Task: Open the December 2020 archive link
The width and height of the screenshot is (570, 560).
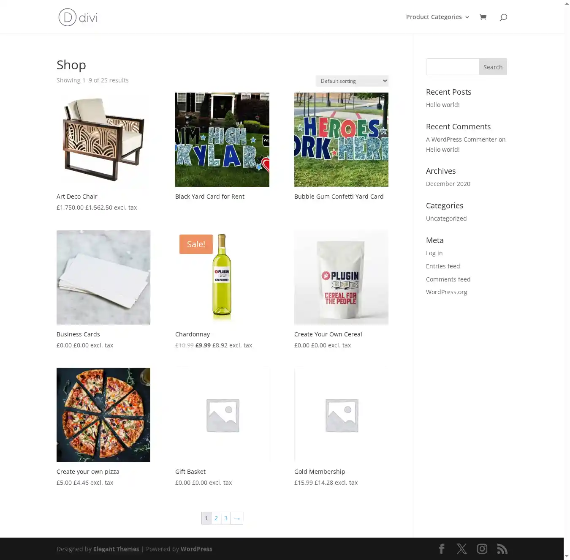Action: coord(448,184)
